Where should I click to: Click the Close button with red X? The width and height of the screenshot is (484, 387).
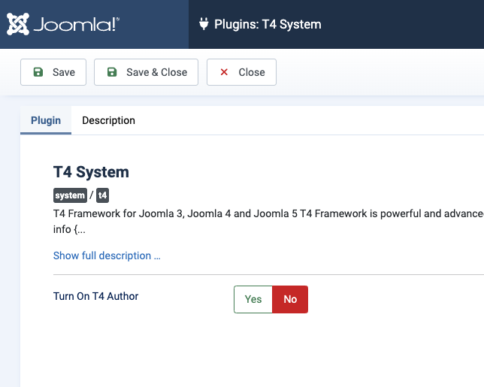click(241, 72)
